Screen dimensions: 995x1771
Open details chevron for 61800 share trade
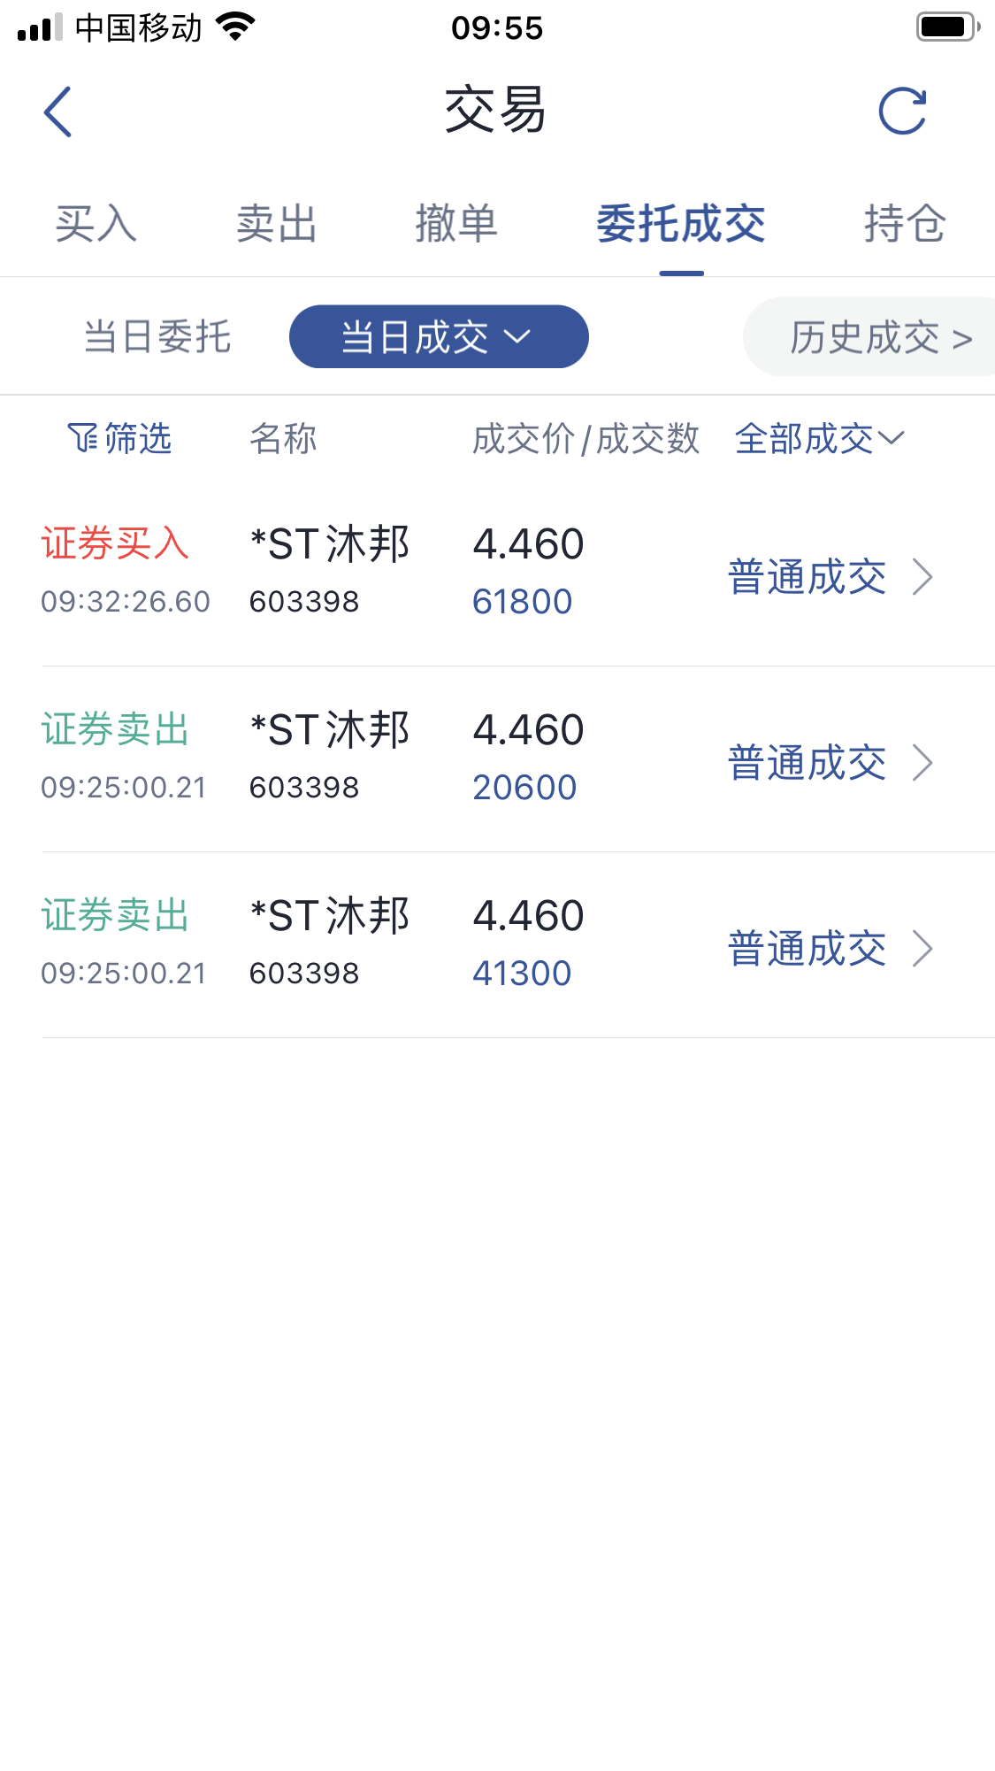pos(922,577)
